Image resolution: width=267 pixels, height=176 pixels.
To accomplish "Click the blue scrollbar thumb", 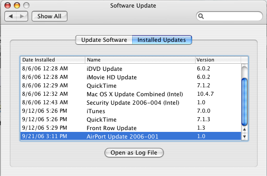I will click(245, 102).
